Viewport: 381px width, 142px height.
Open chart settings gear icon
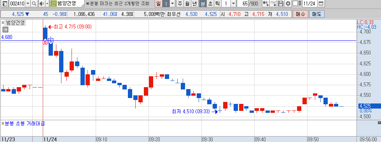coord(288,4)
